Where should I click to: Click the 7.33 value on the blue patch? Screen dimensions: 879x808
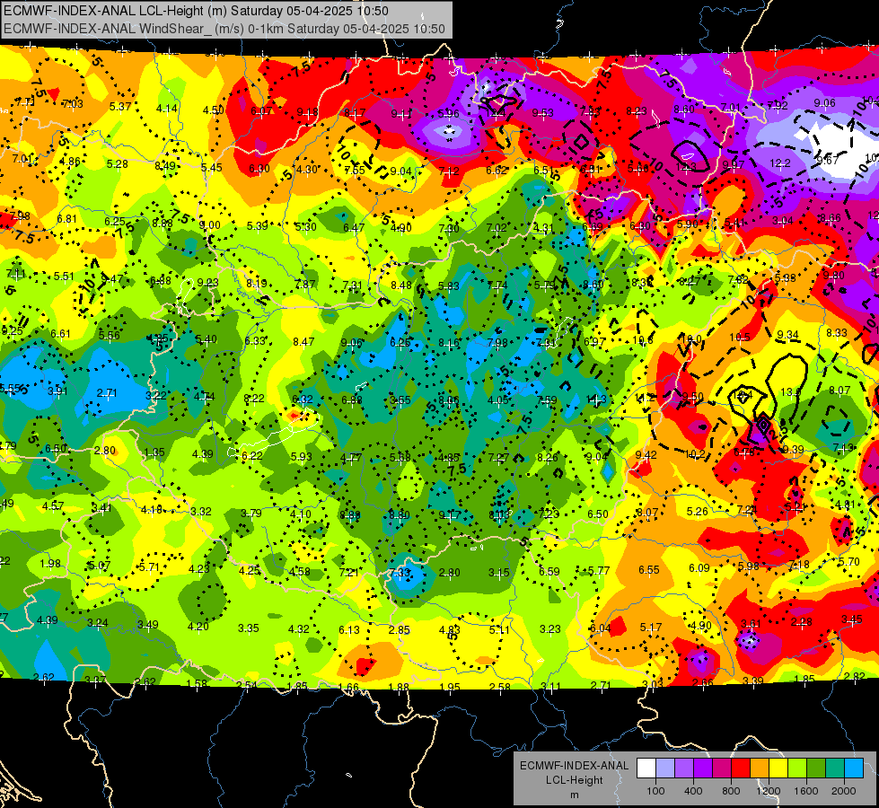[400, 573]
